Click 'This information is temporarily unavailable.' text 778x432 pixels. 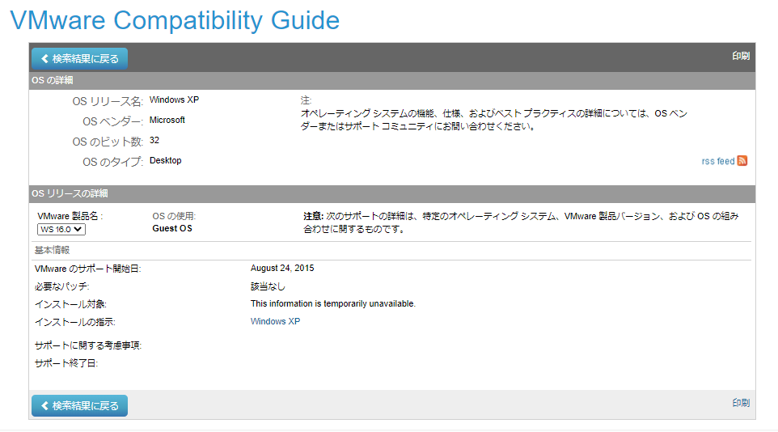tap(333, 303)
